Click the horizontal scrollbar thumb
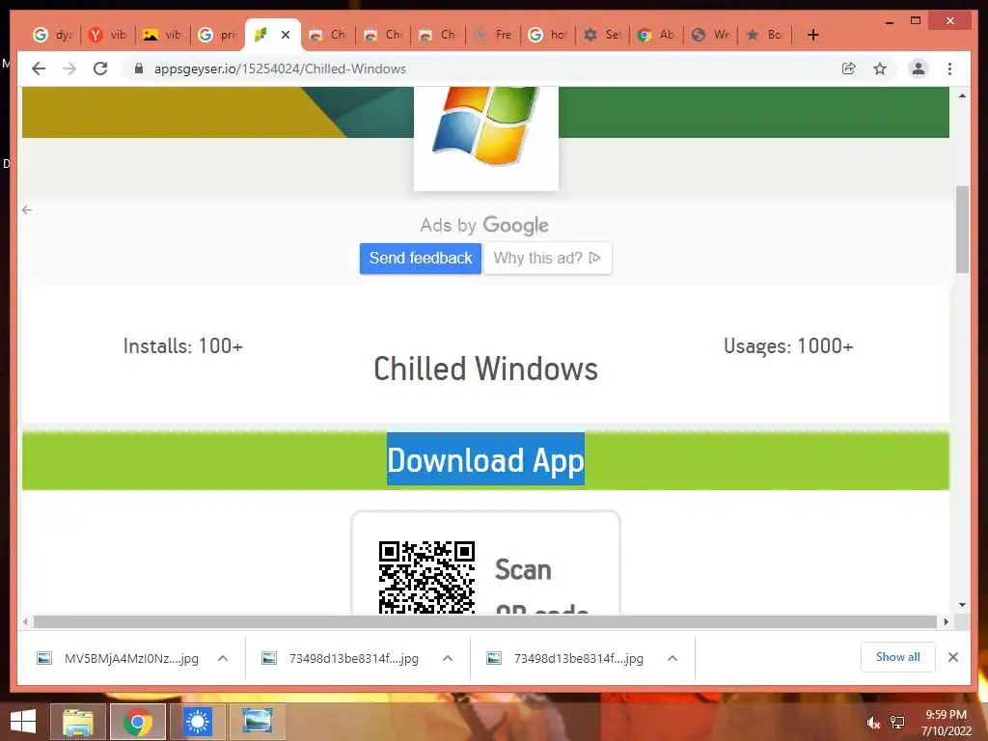 tap(485, 622)
